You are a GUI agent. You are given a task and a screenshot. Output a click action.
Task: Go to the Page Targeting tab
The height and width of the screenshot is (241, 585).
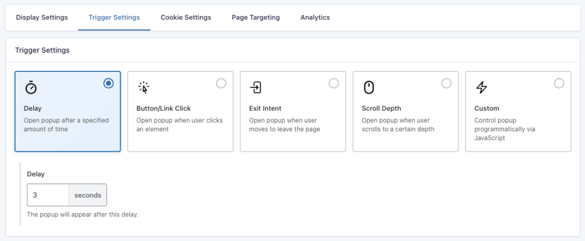tap(255, 18)
